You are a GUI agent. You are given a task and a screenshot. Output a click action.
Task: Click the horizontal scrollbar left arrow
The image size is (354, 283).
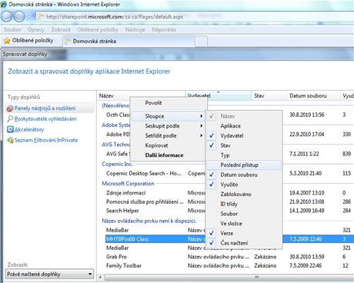(100, 277)
